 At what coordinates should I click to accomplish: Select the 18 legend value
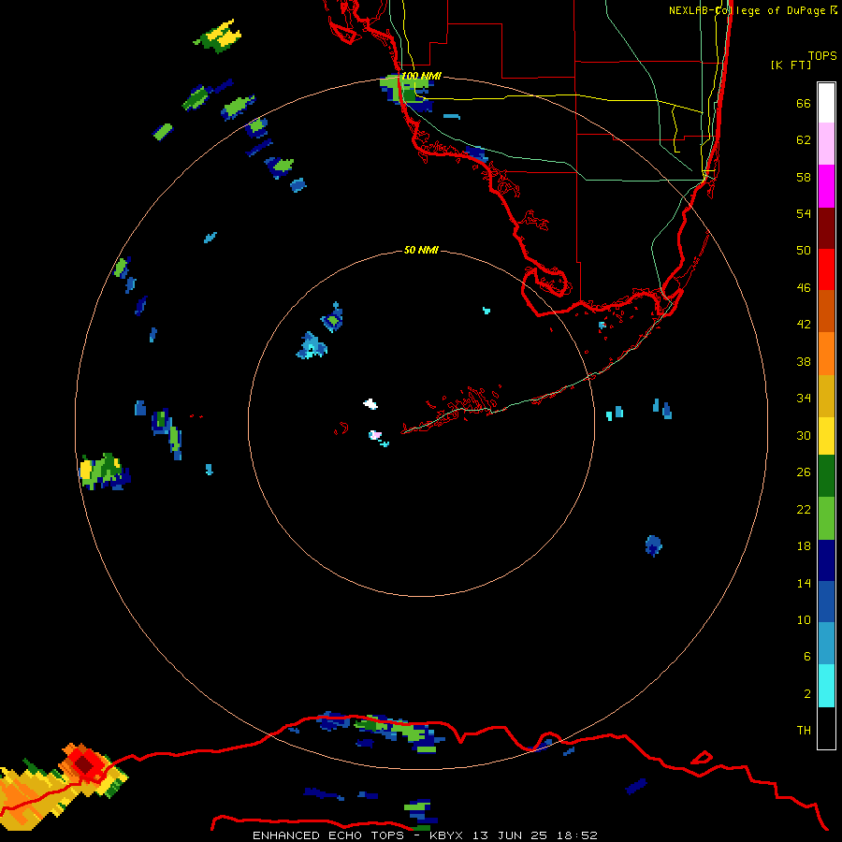tap(804, 546)
